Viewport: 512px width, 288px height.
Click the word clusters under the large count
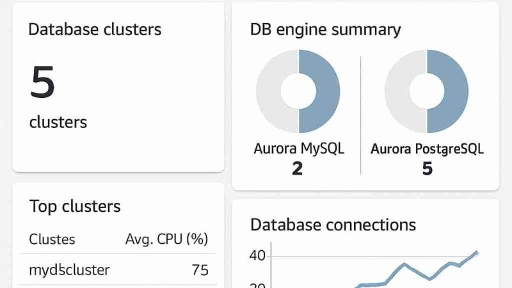[58, 122]
